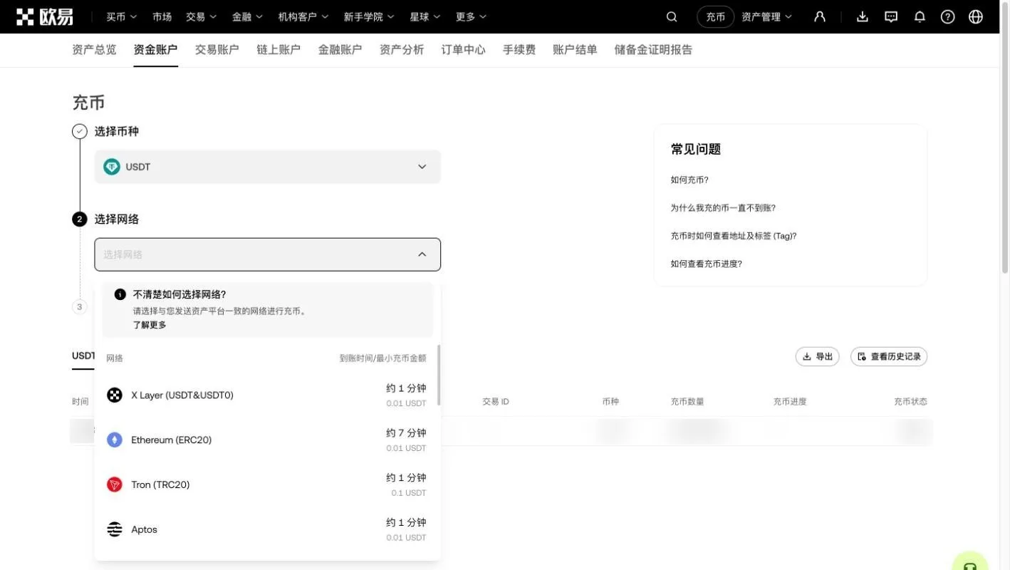Open the USDT coin selector dropdown
Screen dimensions: 1010x570
coord(267,167)
